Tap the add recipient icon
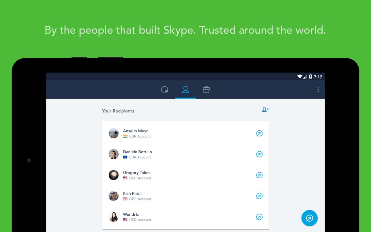The width and height of the screenshot is (371, 232). coord(265,109)
